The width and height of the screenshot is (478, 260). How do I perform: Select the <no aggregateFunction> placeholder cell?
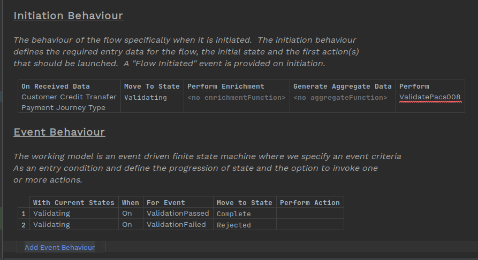pyautogui.click(x=340, y=98)
